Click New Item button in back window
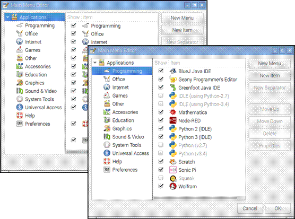 coord(182,30)
